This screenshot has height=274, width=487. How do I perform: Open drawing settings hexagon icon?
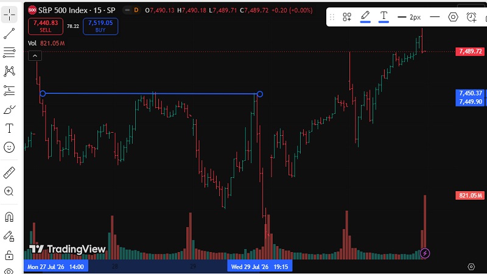453,17
